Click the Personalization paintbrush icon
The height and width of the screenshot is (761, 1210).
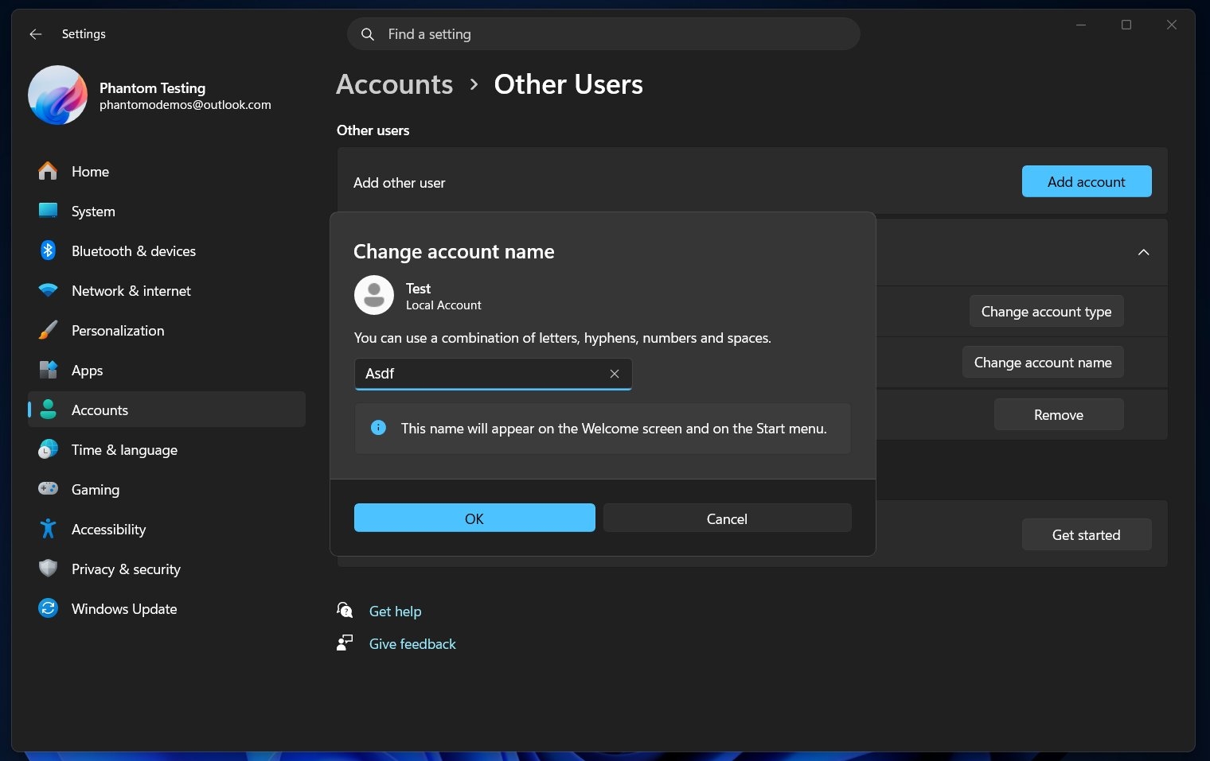(x=48, y=331)
